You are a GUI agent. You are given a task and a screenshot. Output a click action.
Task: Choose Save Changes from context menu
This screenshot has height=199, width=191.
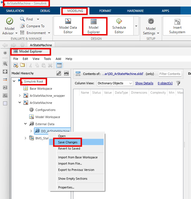click(x=68, y=142)
